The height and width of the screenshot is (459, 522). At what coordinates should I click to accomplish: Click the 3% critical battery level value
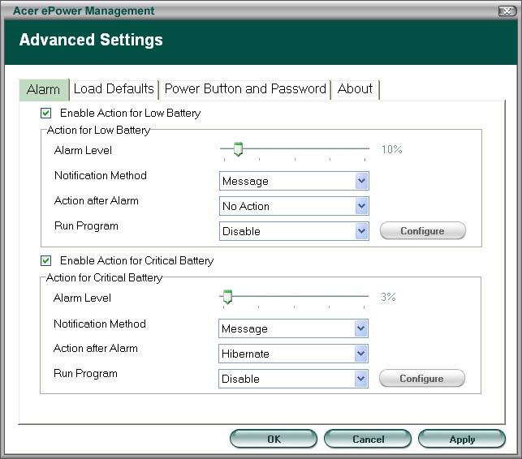click(388, 297)
